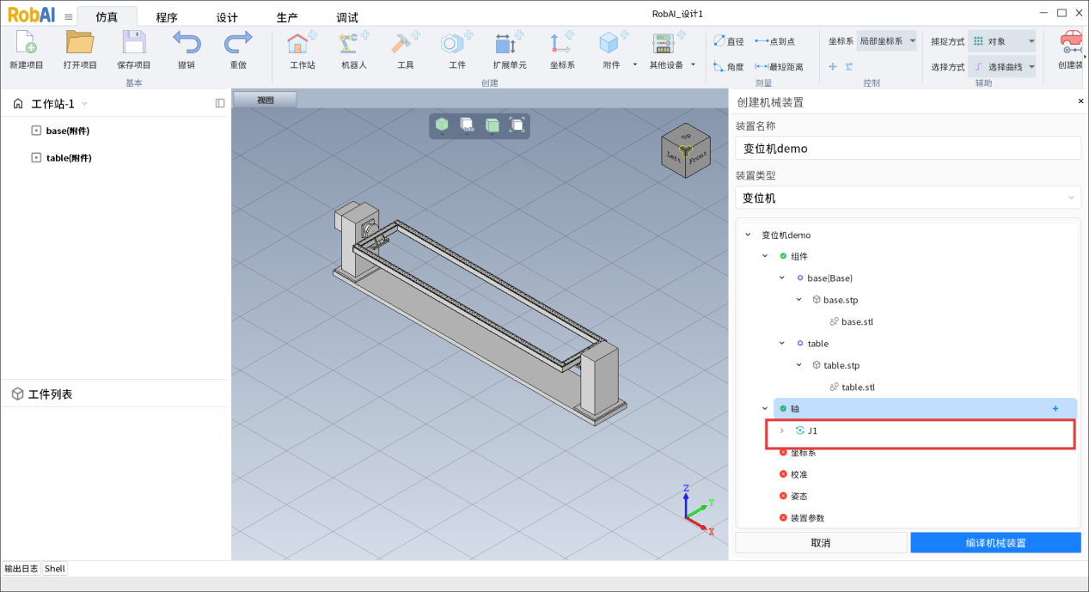
Task: Add a tool via 工具 icon
Action: 405,43
